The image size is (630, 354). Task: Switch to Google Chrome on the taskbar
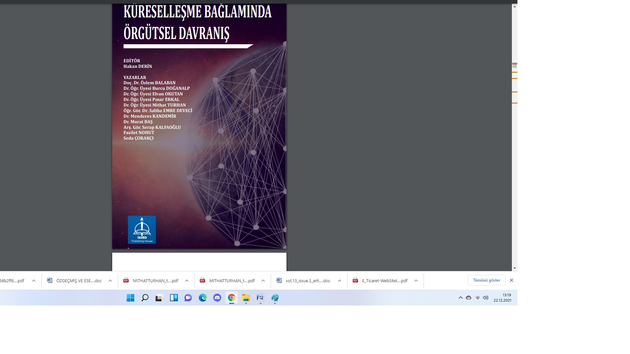(231, 298)
